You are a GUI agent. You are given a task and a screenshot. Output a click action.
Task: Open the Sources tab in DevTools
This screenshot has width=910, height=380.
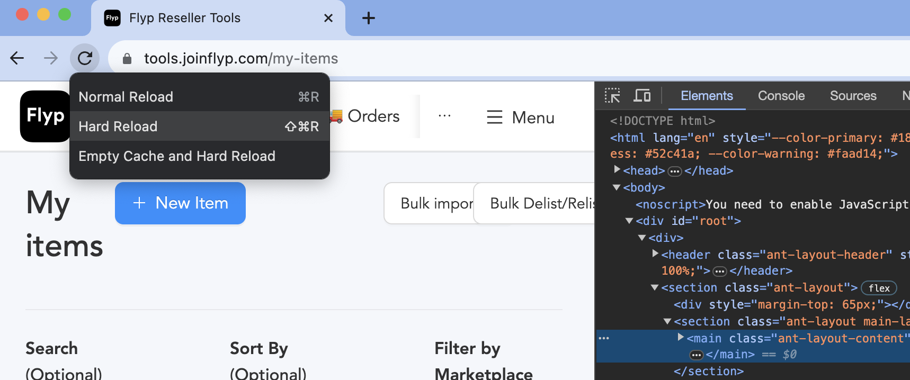[x=853, y=96]
